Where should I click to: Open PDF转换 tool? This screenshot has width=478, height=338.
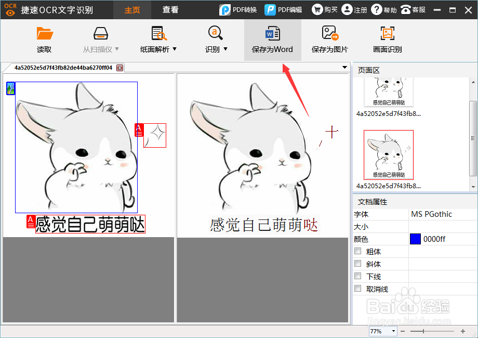238,10
